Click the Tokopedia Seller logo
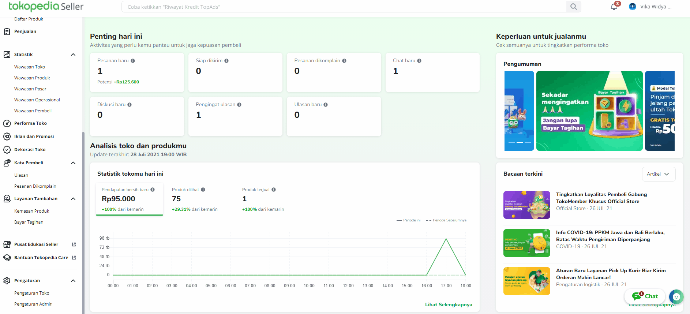Image resolution: width=690 pixels, height=314 pixels. 46,6
